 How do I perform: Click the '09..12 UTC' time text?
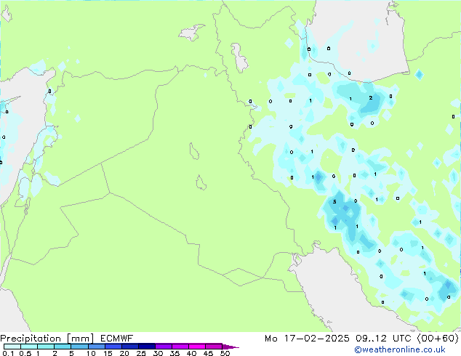tap(382, 339)
